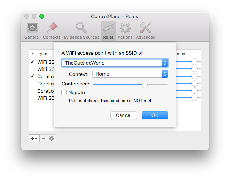Toggle the checkmark on first CoreLocation rule

(32, 76)
